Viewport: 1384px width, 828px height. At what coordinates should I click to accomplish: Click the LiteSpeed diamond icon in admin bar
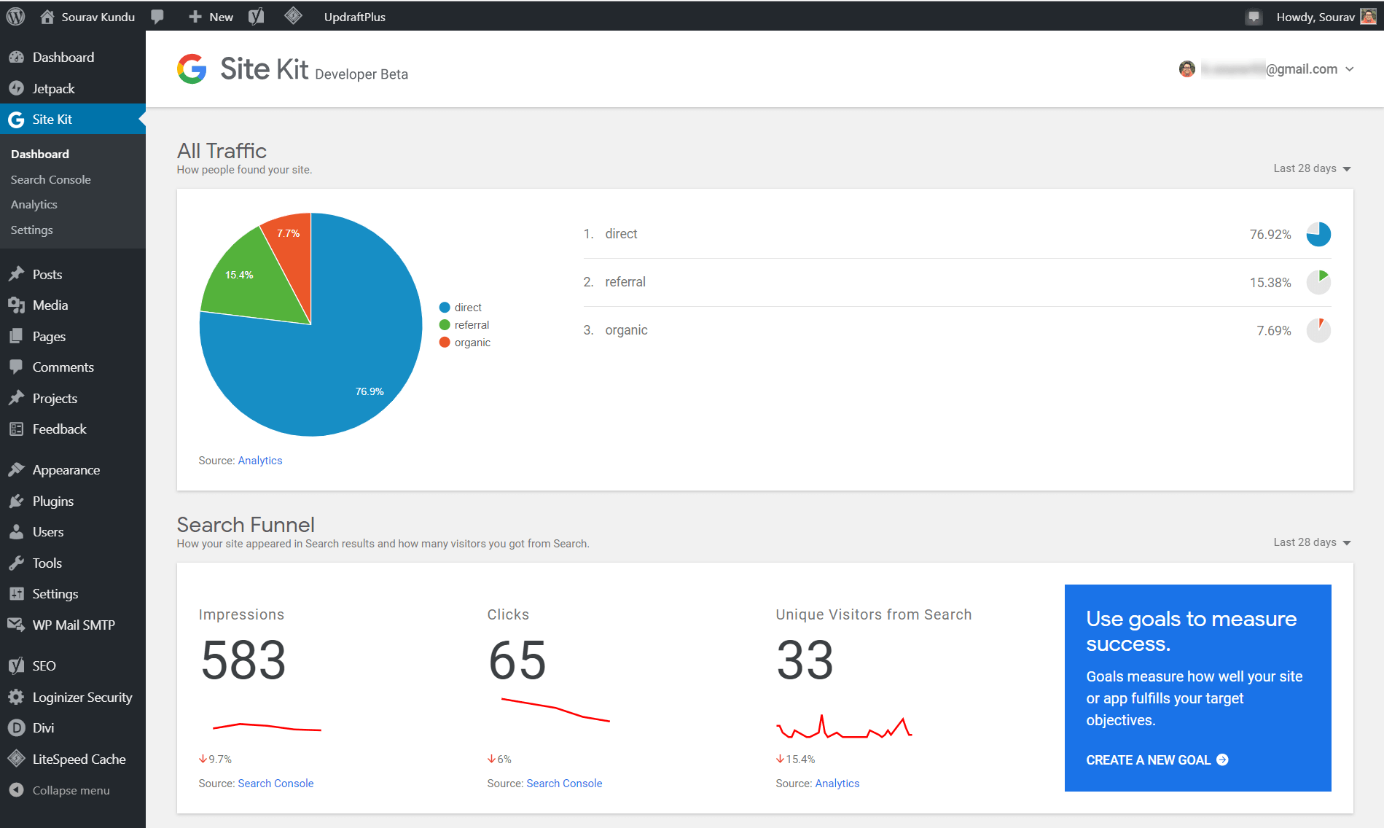[x=293, y=15]
